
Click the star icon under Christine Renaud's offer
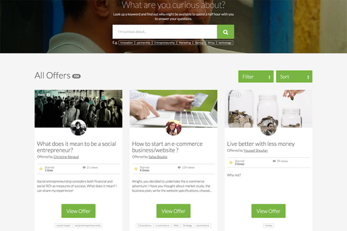40,168
